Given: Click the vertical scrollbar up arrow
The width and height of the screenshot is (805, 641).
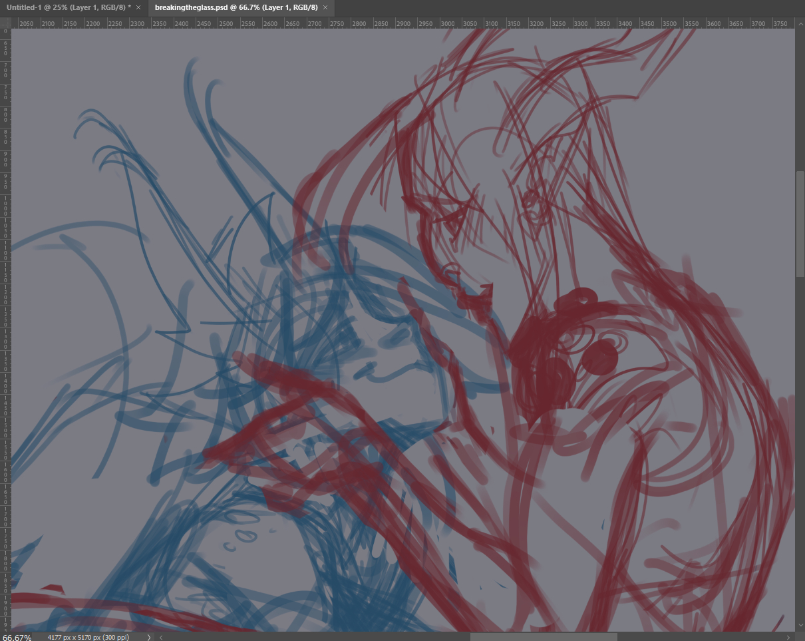Looking at the screenshot, I should (800, 23).
